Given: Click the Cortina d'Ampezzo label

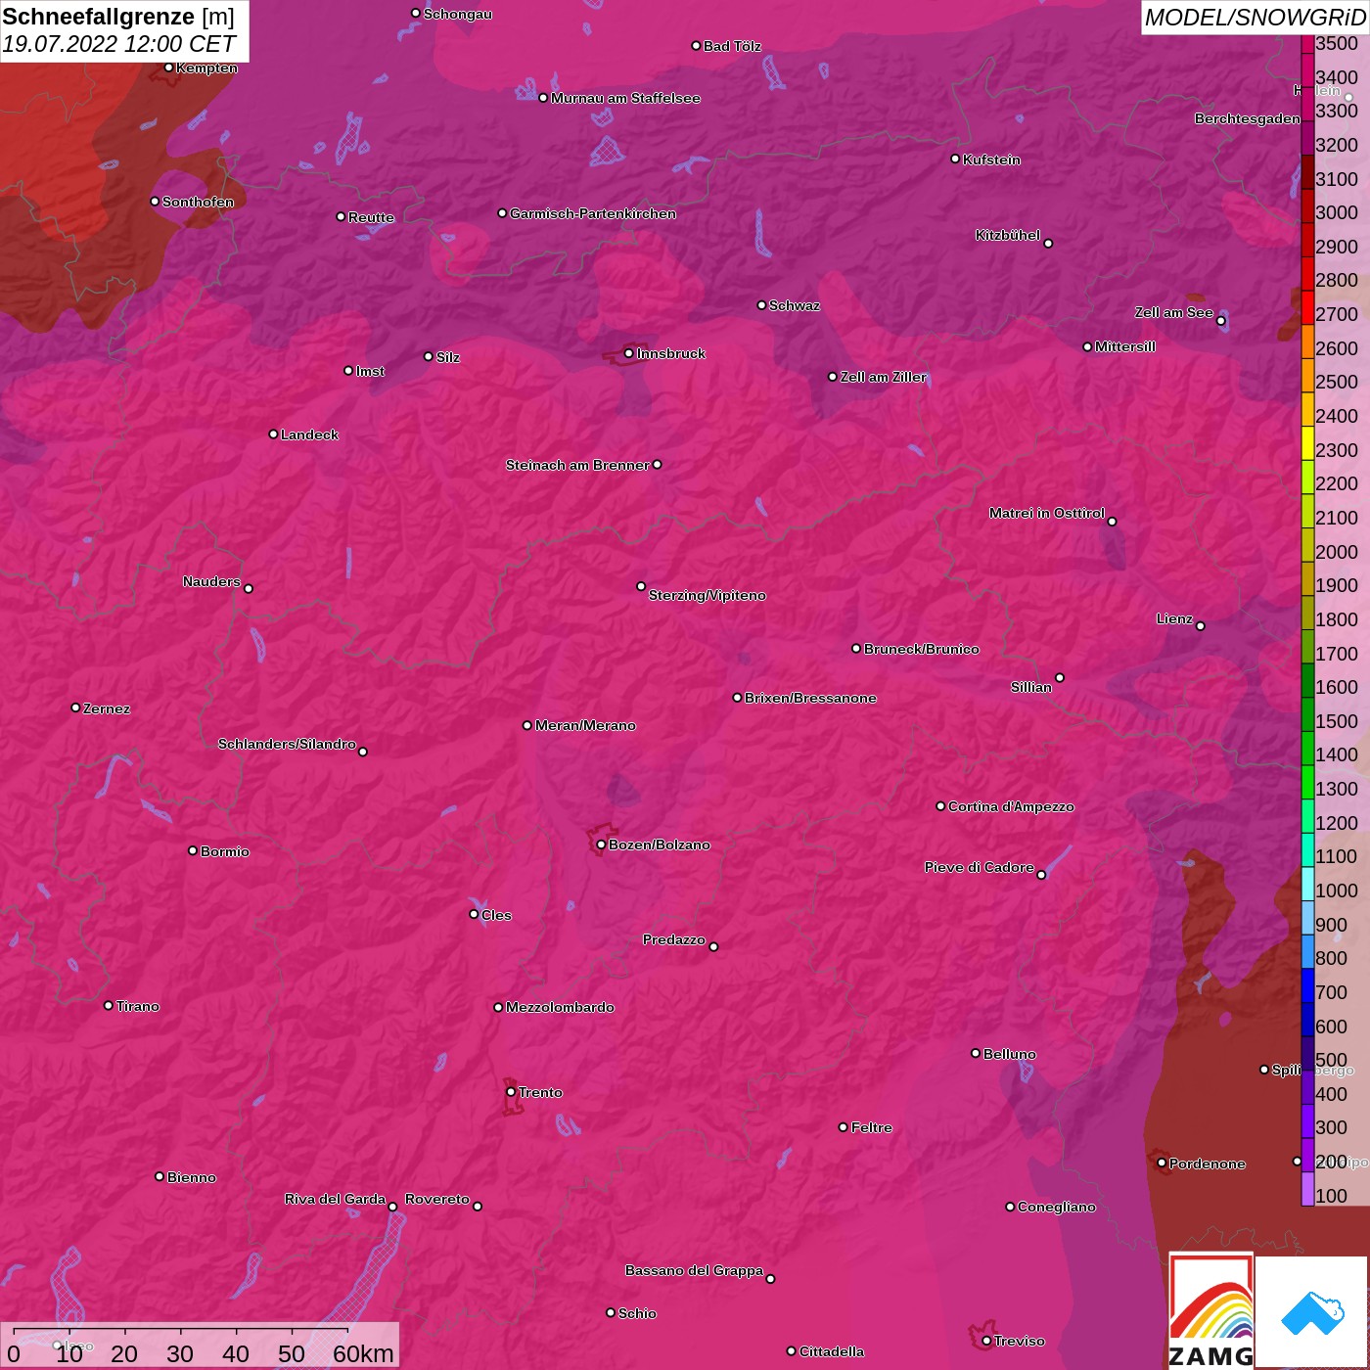Looking at the screenshot, I should [1011, 806].
